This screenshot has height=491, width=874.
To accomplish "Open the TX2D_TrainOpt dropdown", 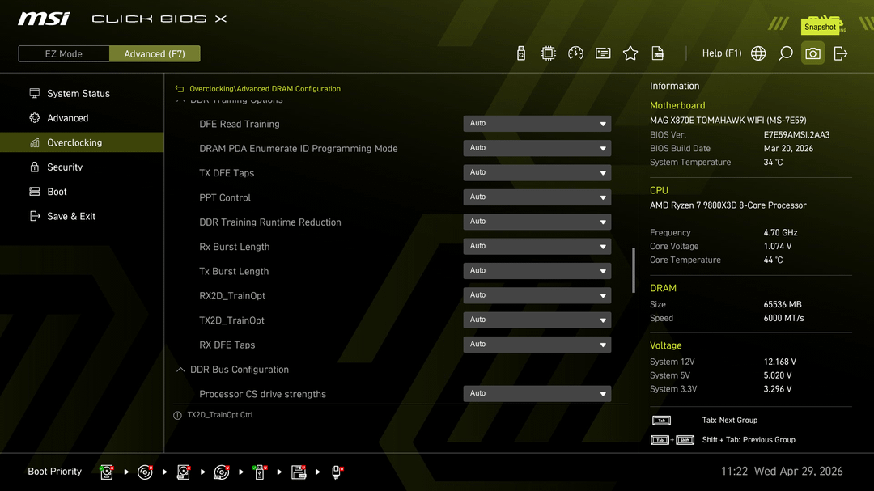I will [x=537, y=320].
